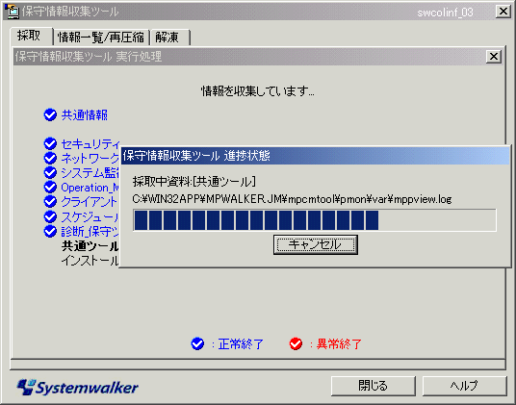Click the swcolinf_03 label in title bar

click(446, 13)
